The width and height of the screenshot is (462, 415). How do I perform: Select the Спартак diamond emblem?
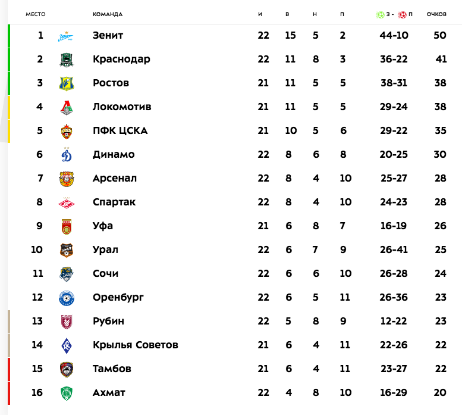[67, 202]
